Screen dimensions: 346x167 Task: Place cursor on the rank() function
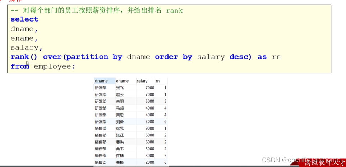(24, 57)
